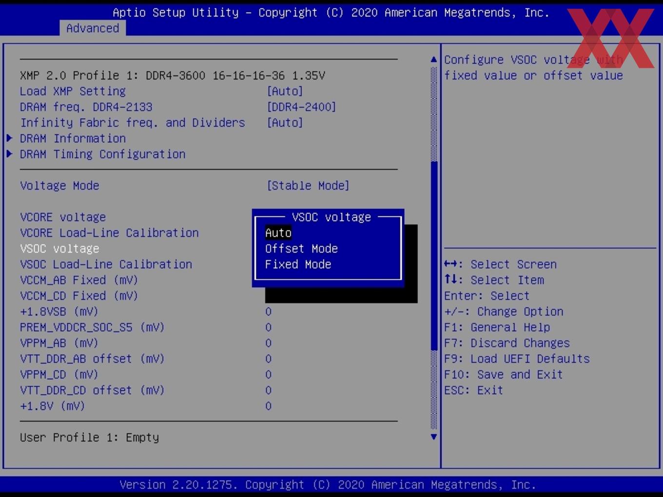This screenshot has width=663, height=497.
Task: Edit the VTT_DDR_CD offset value 0
Action: [268, 390]
